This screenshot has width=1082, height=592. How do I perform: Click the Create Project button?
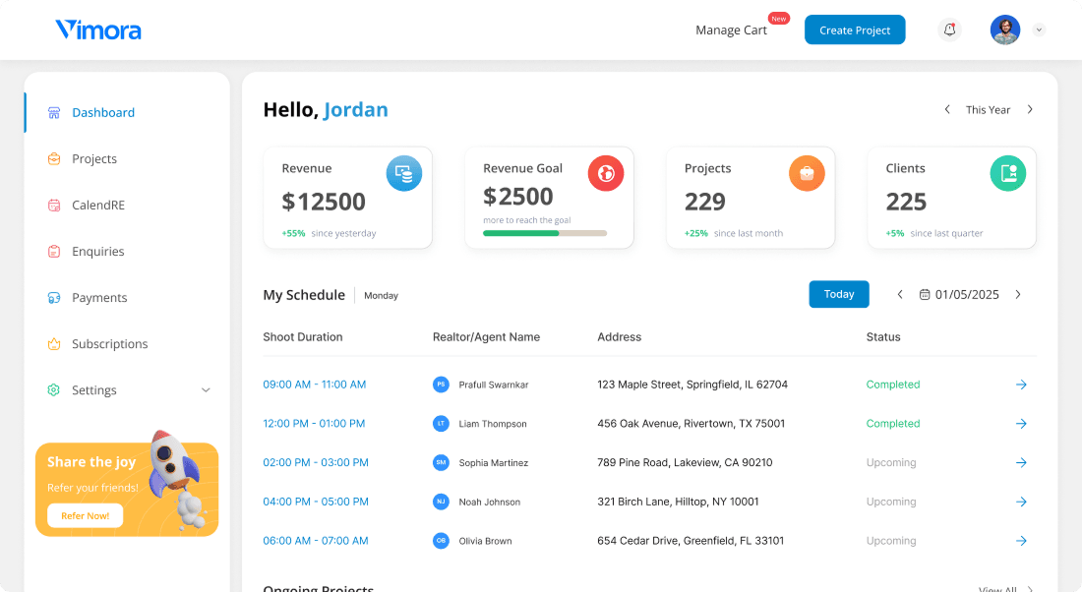(x=854, y=30)
